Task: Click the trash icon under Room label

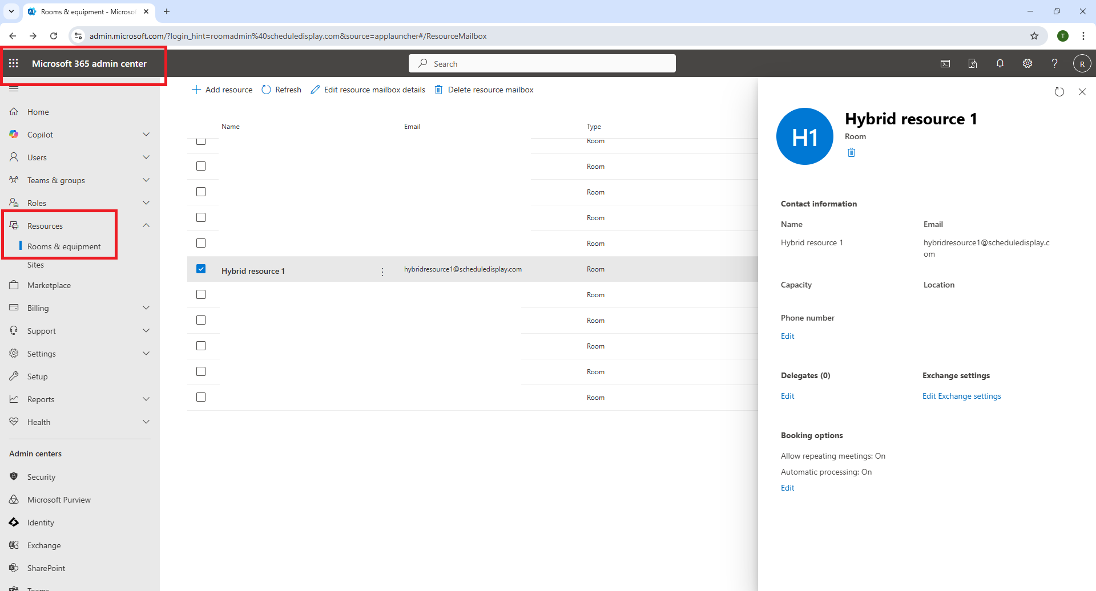Action: 851,152
